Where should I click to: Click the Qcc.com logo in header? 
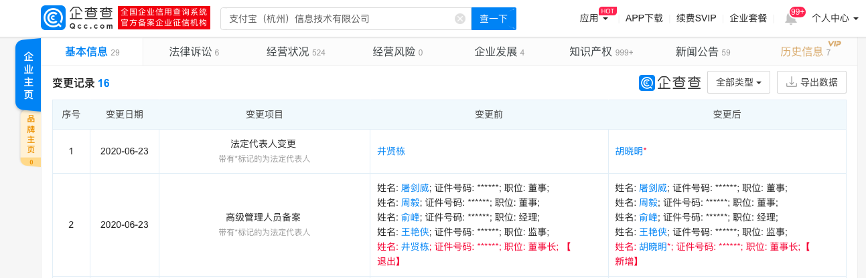pyautogui.click(x=77, y=18)
